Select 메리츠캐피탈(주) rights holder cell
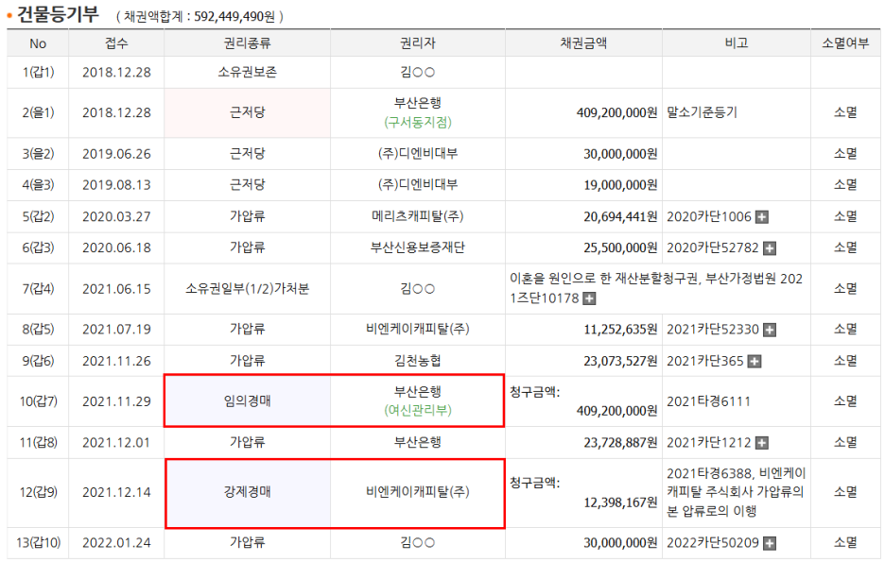The width and height of the screenshot is (885, 562). (x=417, y=217)
